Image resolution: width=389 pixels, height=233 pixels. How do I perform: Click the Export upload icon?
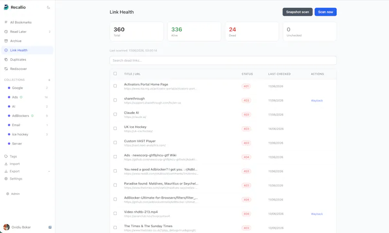6,171
